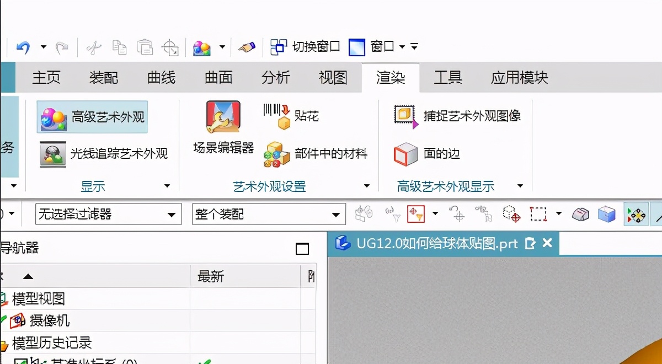Select 摄像机 in the navigator tree
Image resolution: width=662 pixels, height=364 pixels.
click(x=49, y=320)
